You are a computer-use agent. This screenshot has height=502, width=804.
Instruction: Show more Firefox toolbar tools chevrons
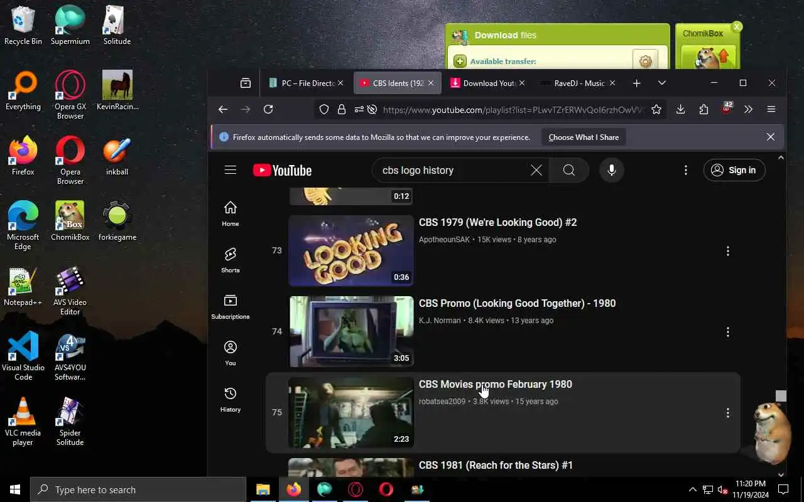[x=748, y=109]
